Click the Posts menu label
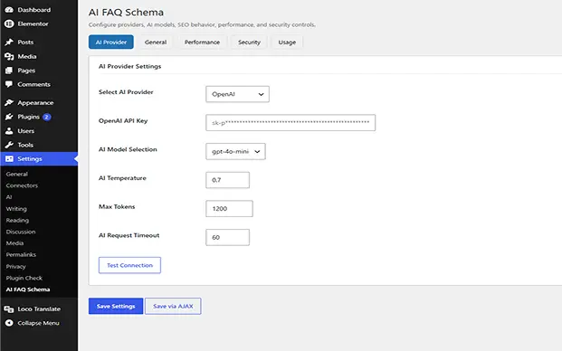The height and width of the screenshot is (351, 562). pyautogui.click(x=25, y=42)
